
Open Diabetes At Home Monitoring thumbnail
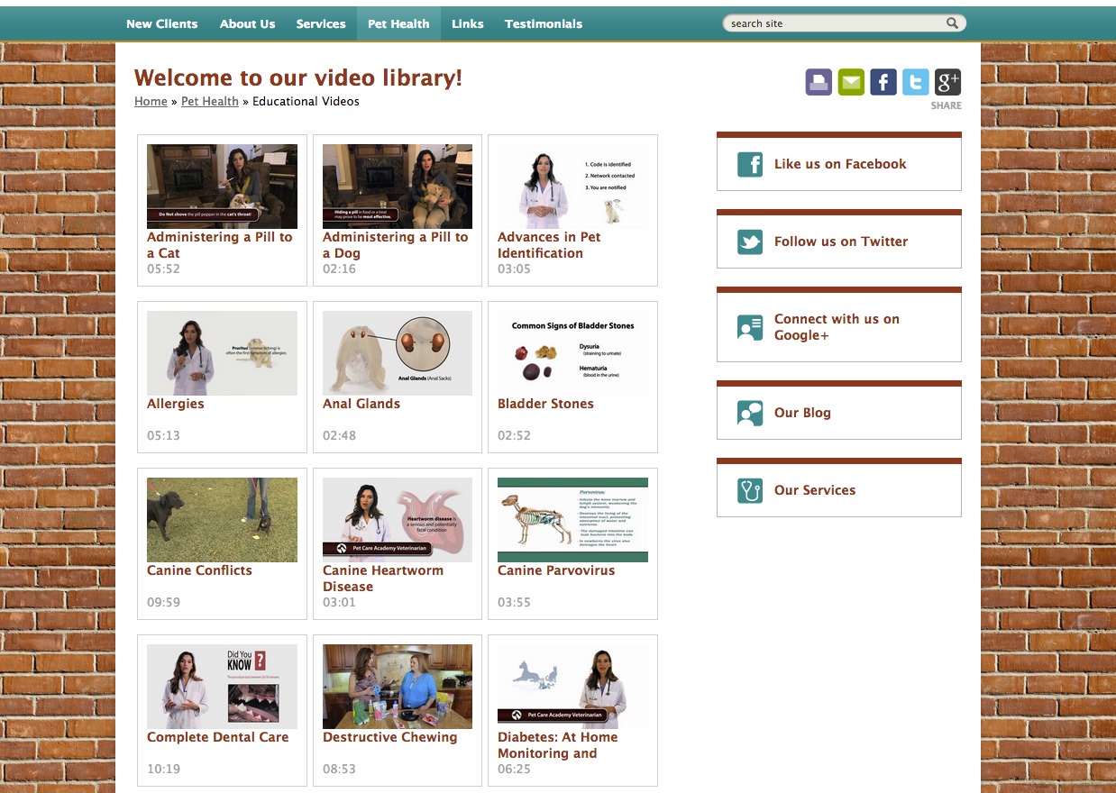point(572,687)
